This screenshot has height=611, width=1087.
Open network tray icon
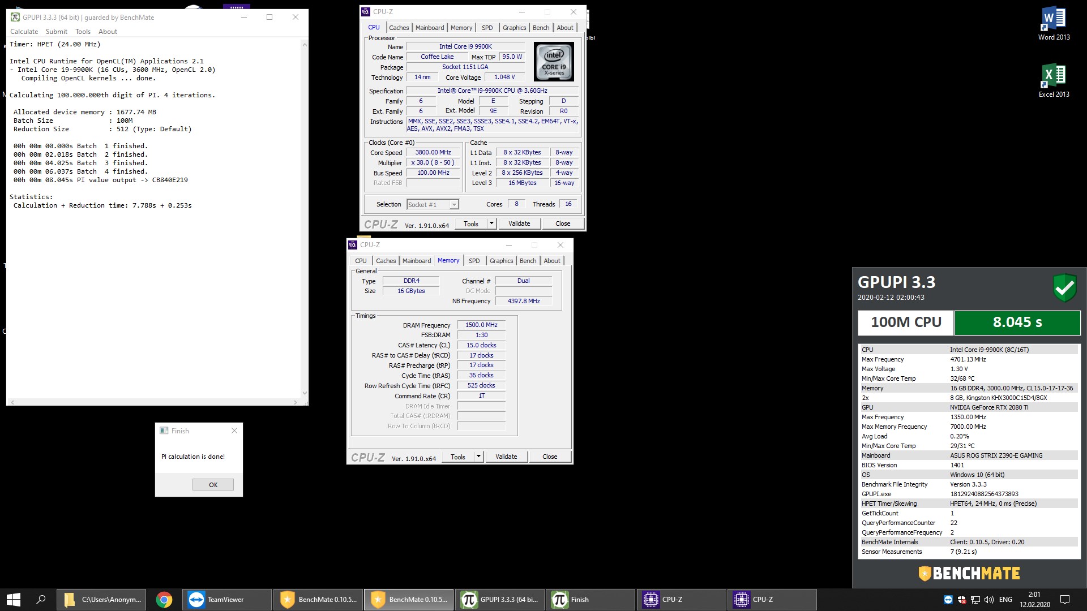click(x=975, y=600)
